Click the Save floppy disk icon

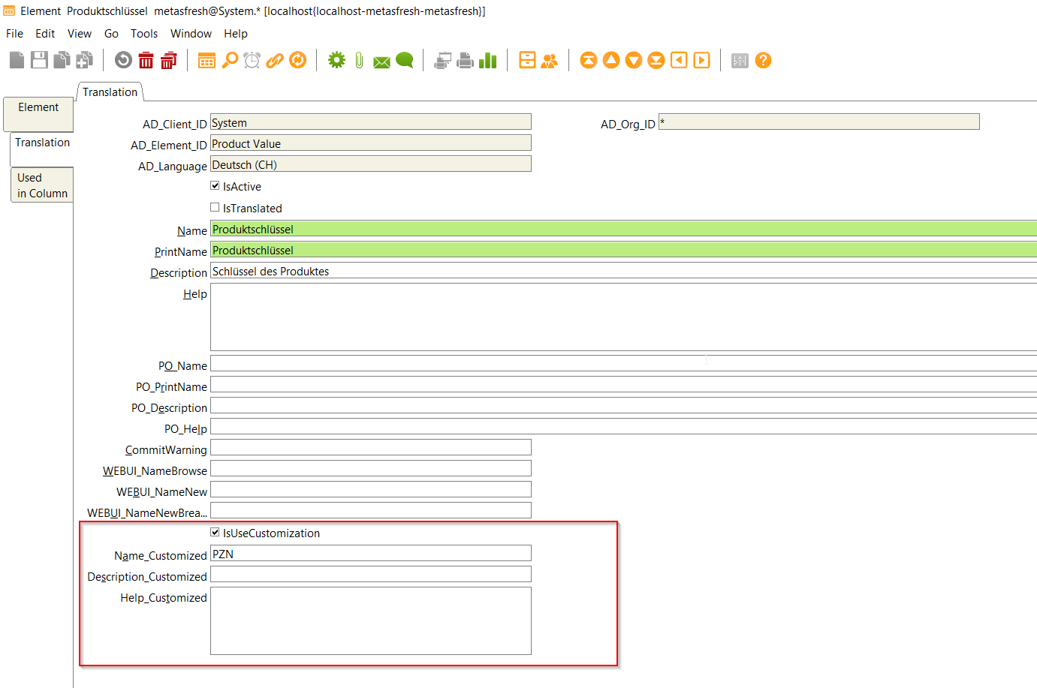(39, 60)
